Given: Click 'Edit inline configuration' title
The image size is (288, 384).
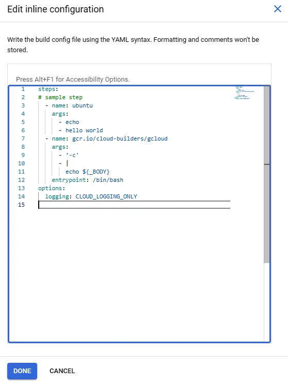Looking at the screenshot, I should pyautogui.click(x=56, y=9).
